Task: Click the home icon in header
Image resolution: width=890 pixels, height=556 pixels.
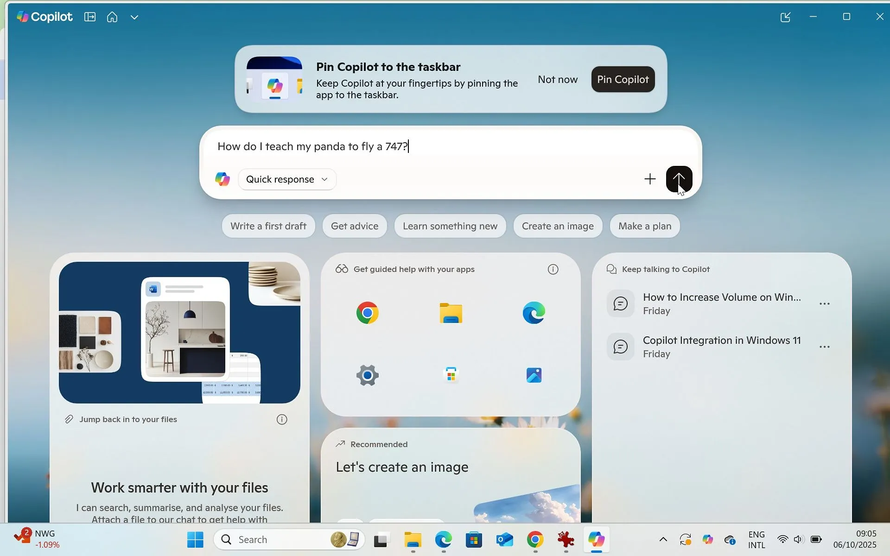Action: click(112, 17)
